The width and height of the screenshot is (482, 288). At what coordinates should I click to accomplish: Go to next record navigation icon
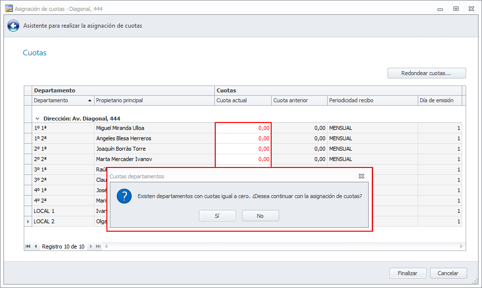click(x=91, y=247)
